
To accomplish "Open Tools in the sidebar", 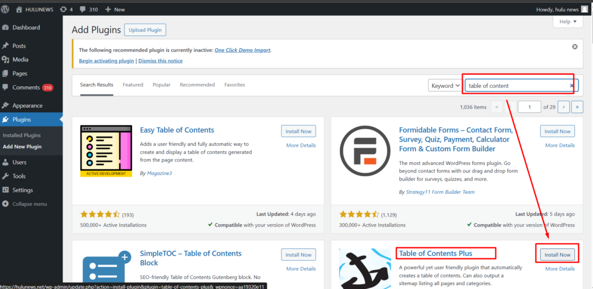I will tap(19, 176).
